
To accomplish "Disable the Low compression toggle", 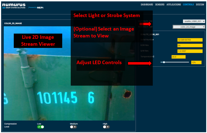I will pos(40,127).
